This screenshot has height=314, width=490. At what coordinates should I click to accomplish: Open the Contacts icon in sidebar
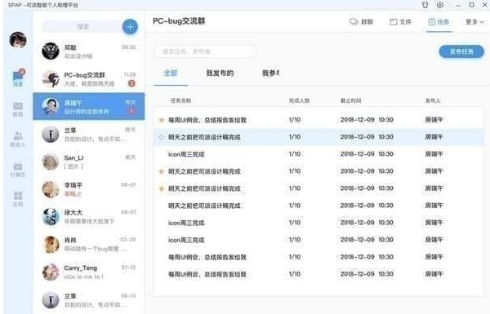point(18,139)
